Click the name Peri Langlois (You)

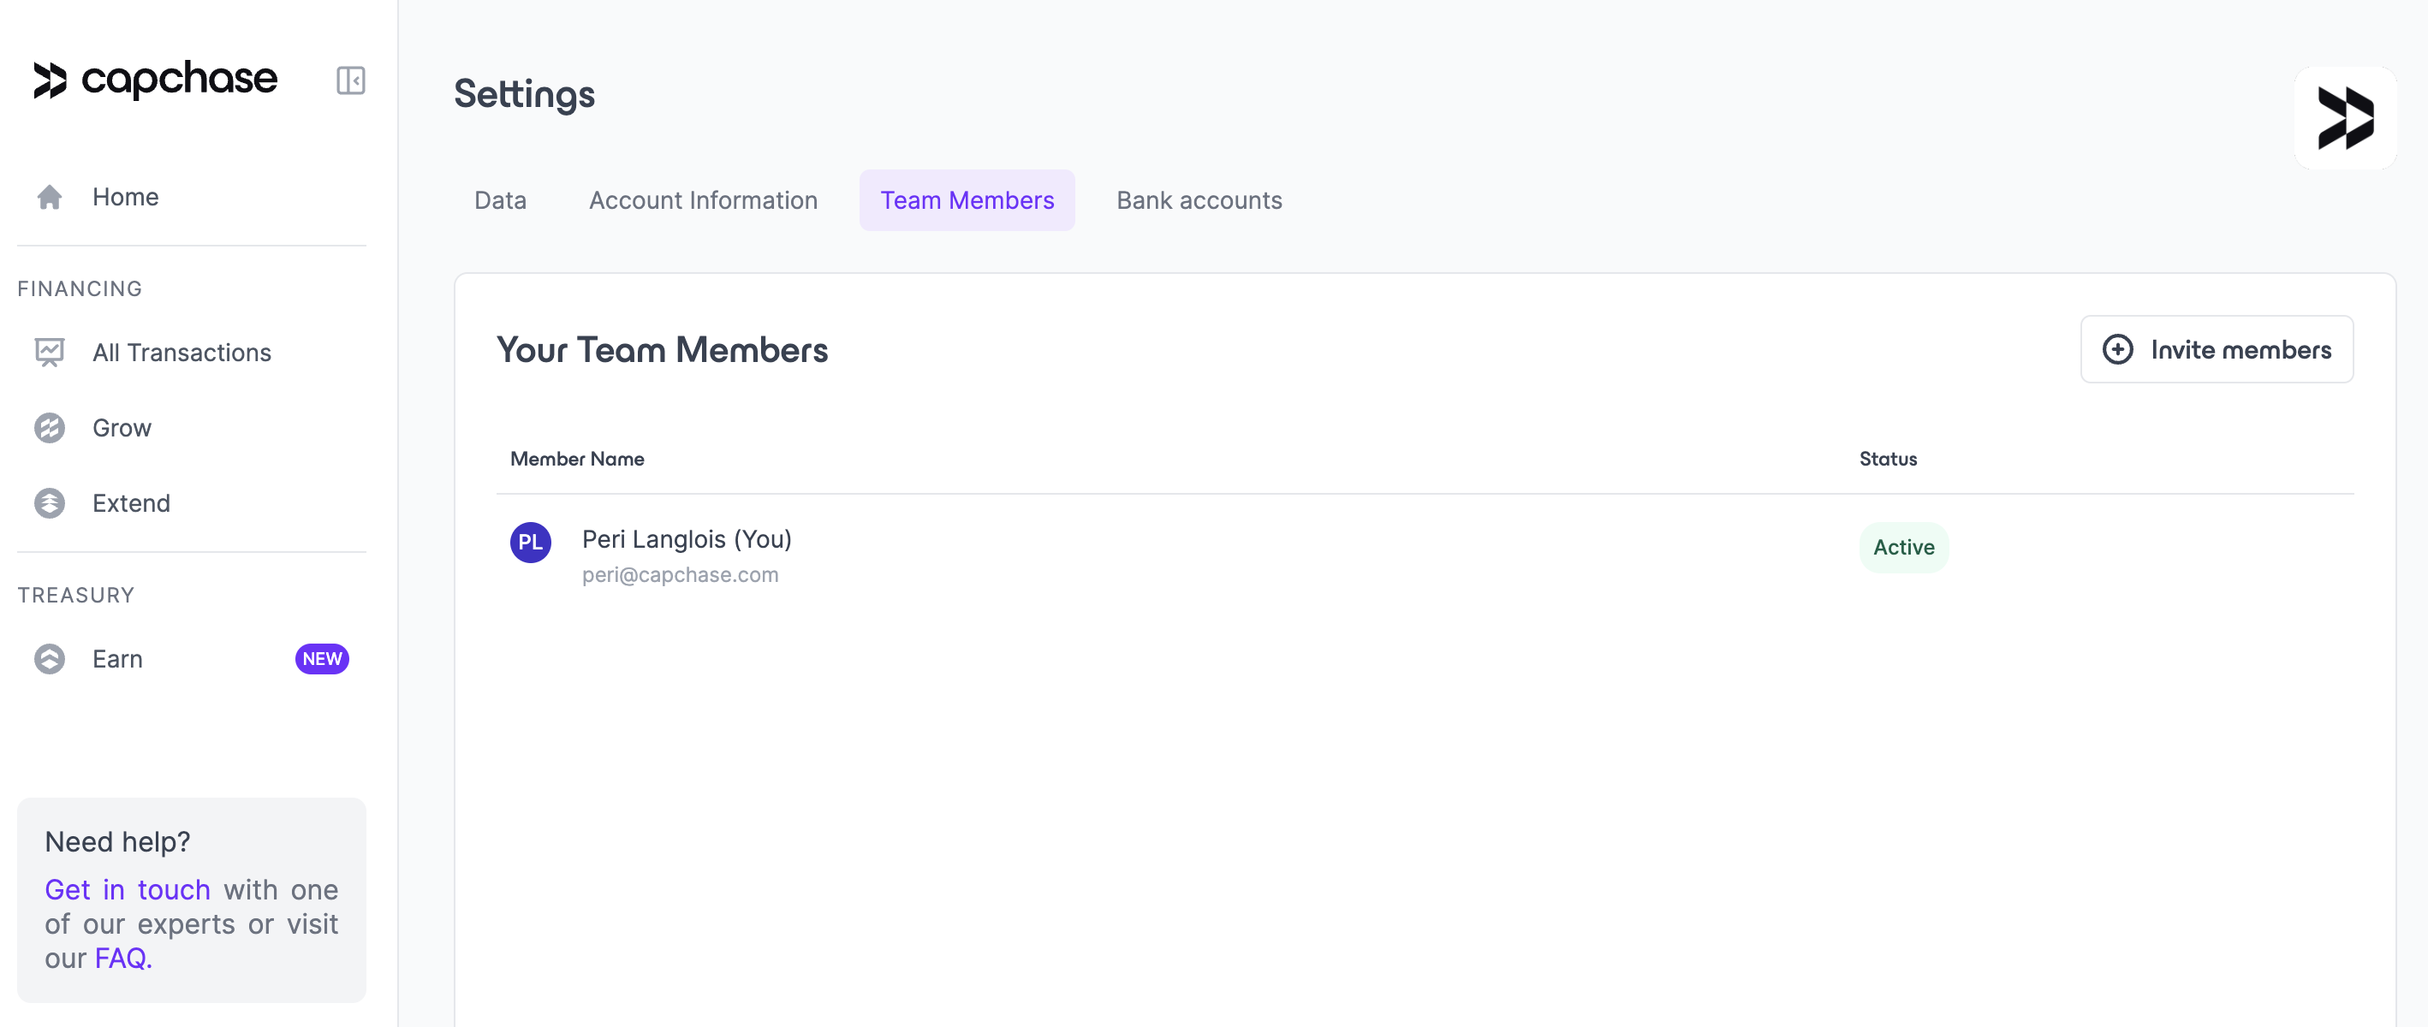[x=687, y=539]
